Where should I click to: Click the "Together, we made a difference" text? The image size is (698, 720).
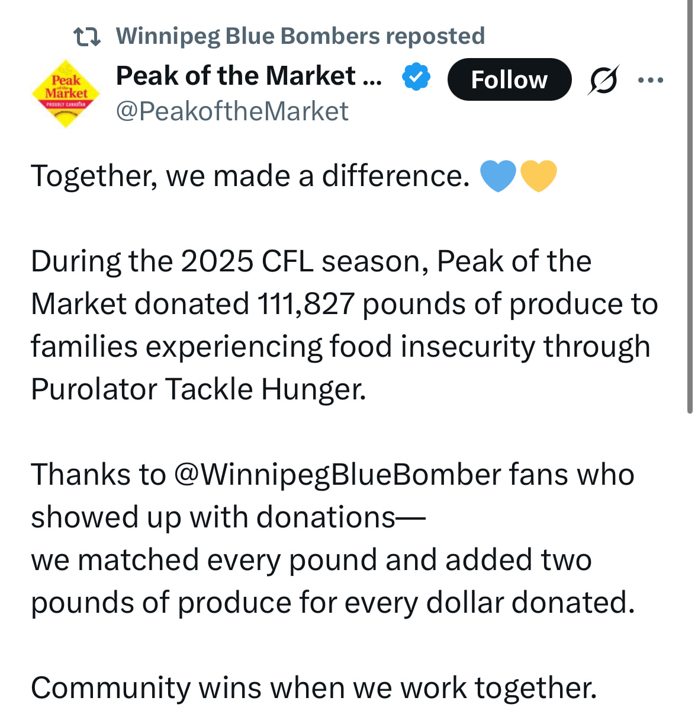pyautogui.click(x=250, y=176)
